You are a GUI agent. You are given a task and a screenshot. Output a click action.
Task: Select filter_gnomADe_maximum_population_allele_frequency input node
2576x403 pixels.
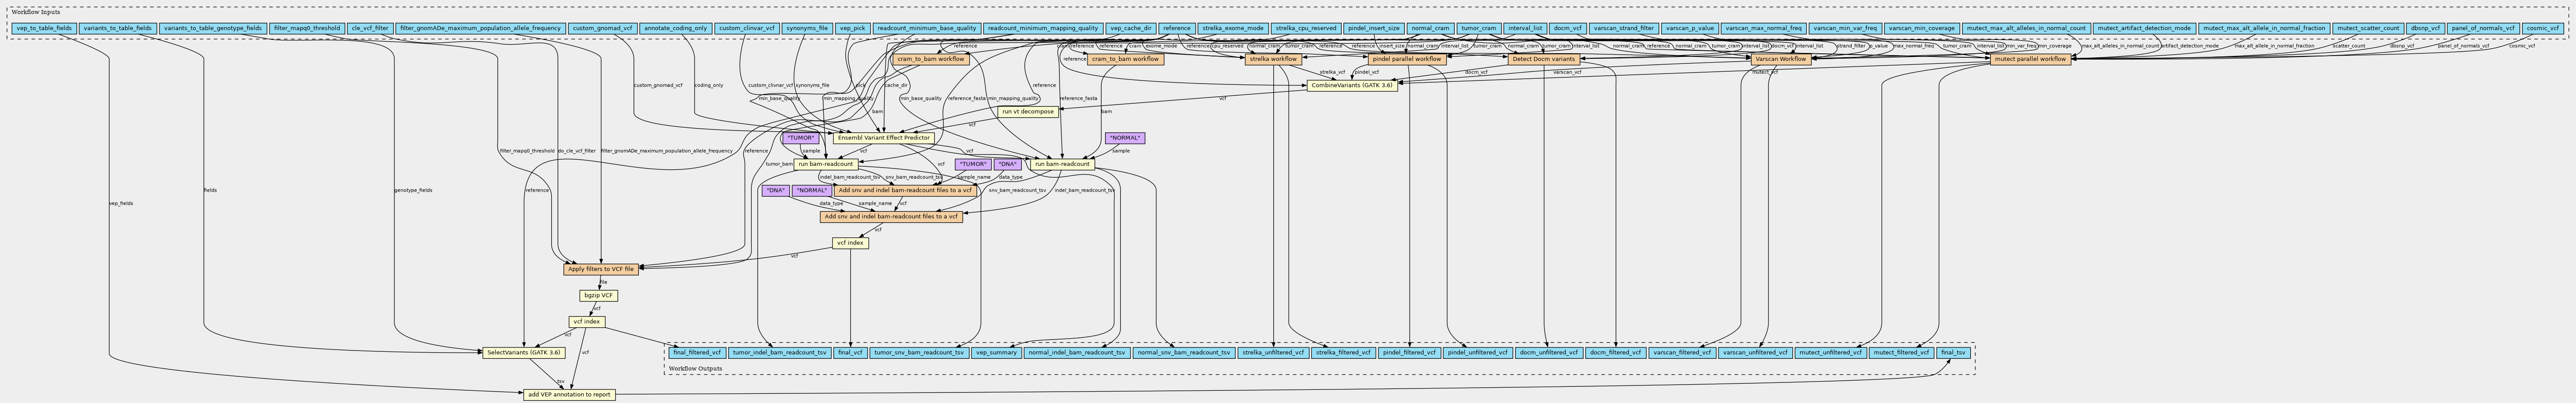[480, 29]
